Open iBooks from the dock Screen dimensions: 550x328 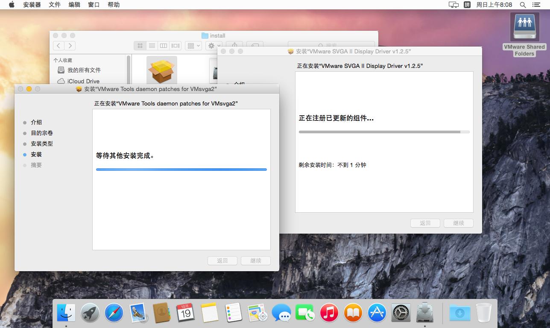[x=353, y=313]
